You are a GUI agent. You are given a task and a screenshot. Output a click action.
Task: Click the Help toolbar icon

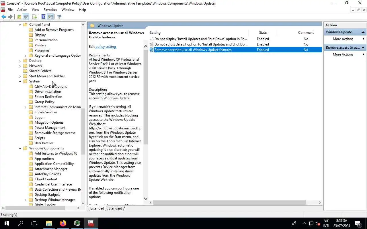point(43,17)
